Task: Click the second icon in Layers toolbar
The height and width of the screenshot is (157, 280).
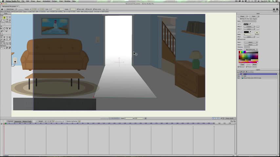Action: click(241, 72)
